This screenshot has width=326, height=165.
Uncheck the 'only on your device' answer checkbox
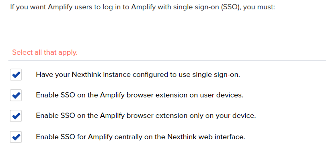16,116
